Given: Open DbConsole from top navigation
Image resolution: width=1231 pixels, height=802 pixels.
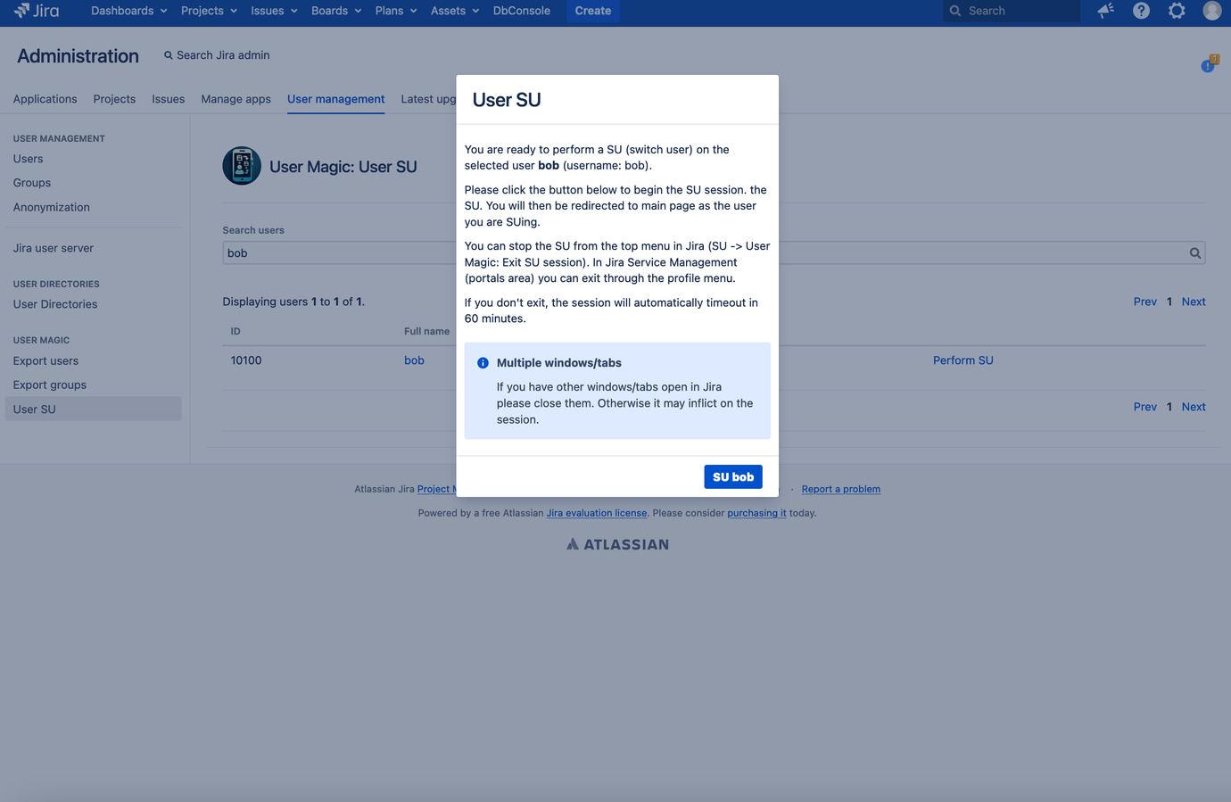Looking at the screenshot, I should (522, 11).
